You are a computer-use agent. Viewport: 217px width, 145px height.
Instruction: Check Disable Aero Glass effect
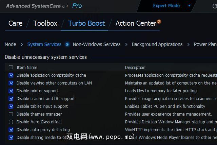(x=11, y=122)
